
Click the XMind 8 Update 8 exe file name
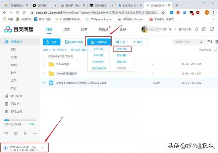coord(81,83)
